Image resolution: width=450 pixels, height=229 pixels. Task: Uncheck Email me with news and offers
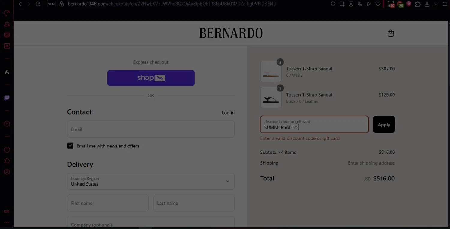70,146
